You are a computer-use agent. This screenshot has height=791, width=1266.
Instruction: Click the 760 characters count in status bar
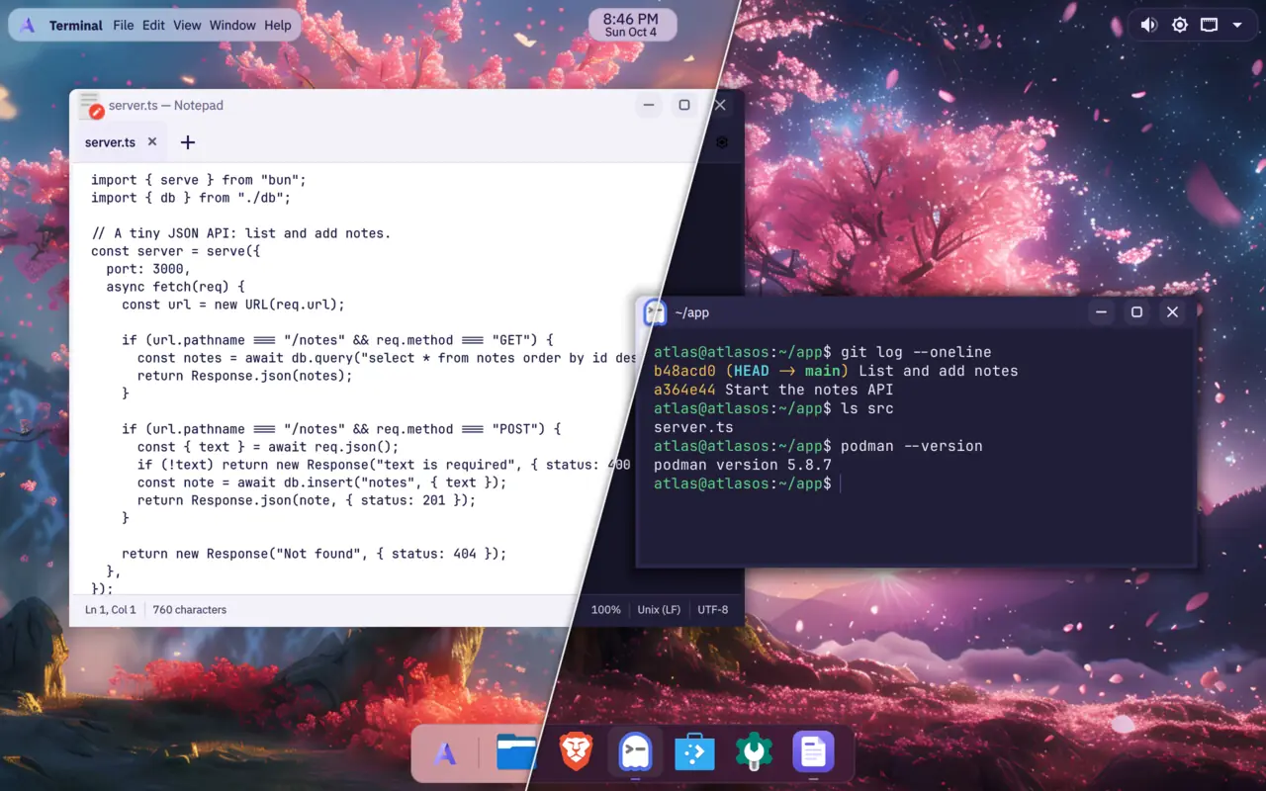[190, 610]
